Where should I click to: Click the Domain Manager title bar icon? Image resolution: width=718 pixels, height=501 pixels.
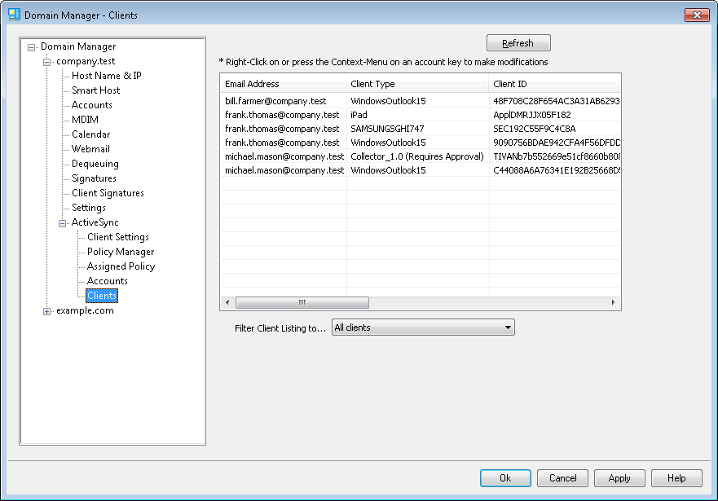pos(14,15)
